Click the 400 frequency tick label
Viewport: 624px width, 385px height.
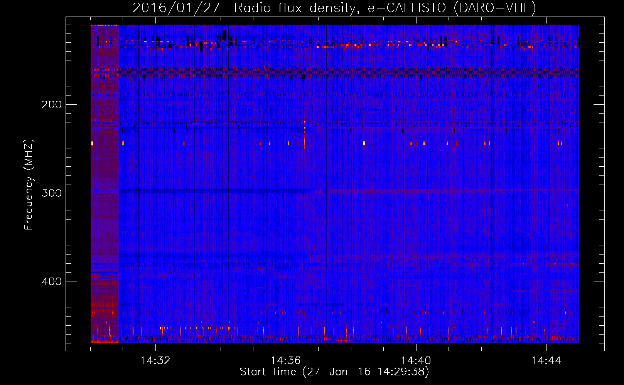tap(52, 281)
